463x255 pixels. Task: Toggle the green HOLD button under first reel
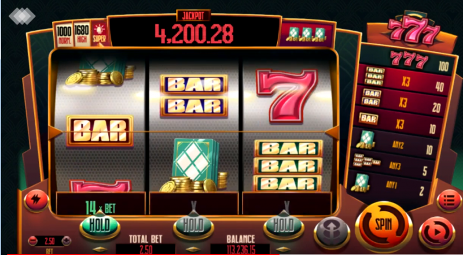click(x=100, y=226)
